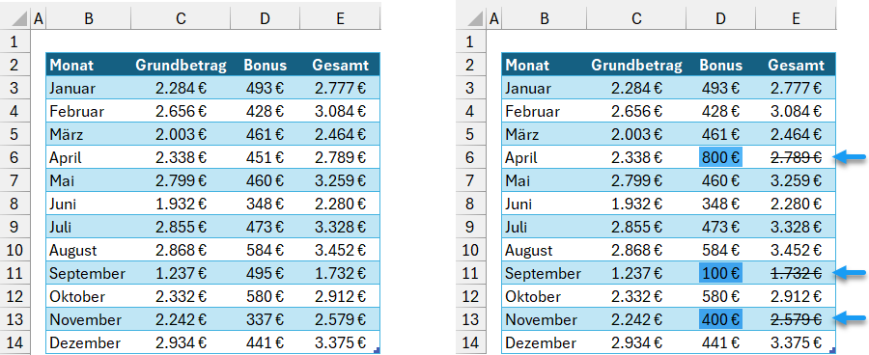Select the 584 € cell in the left table
869x355 pixels.
[x=265, y=250]
